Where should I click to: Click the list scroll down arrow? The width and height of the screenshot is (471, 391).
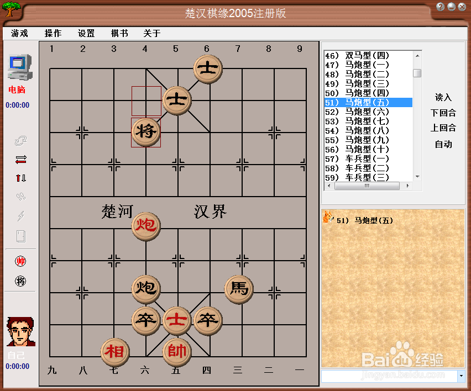(417, 177)
